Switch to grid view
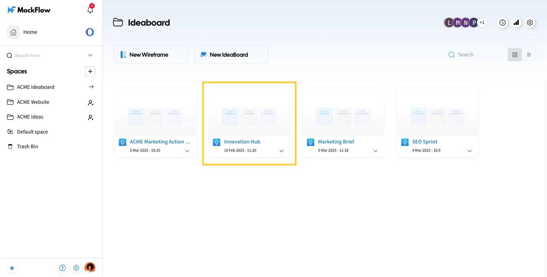Image resolution: width=547 pixels, height=277 pixels. click(x=515, y=55)
